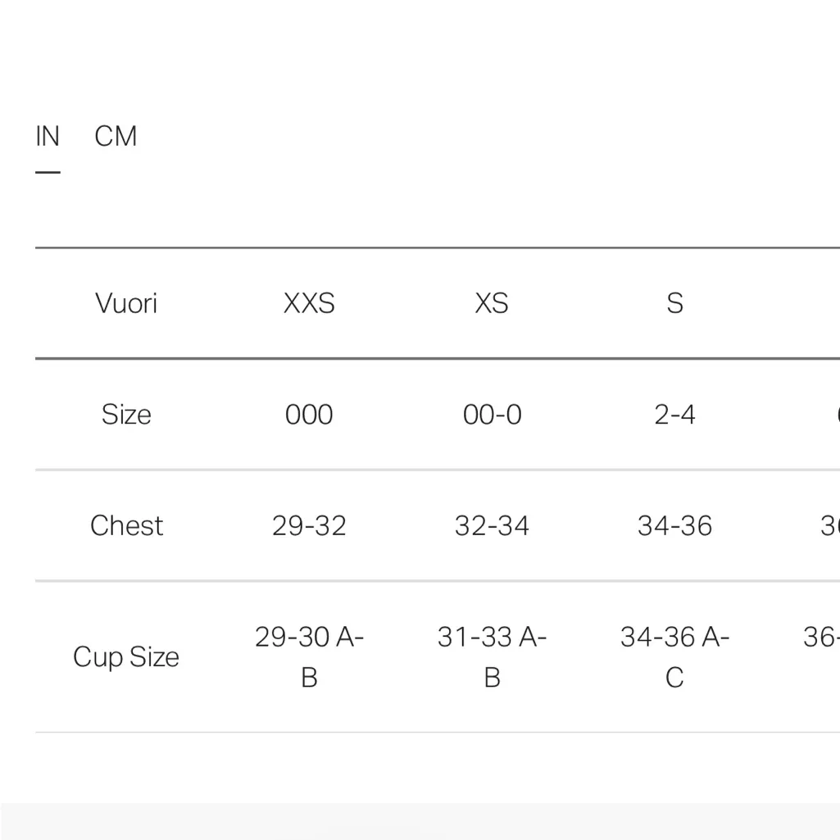Click the Cup Size row label

[126, 656]
